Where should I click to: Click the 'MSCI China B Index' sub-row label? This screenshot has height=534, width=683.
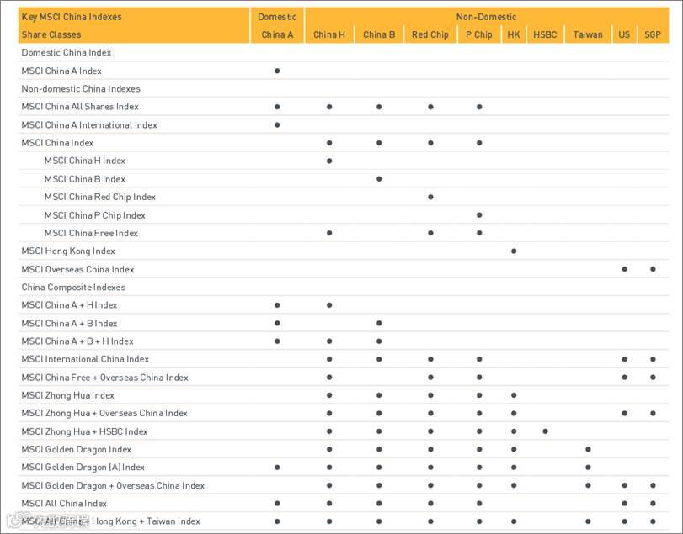pos(84,179)
